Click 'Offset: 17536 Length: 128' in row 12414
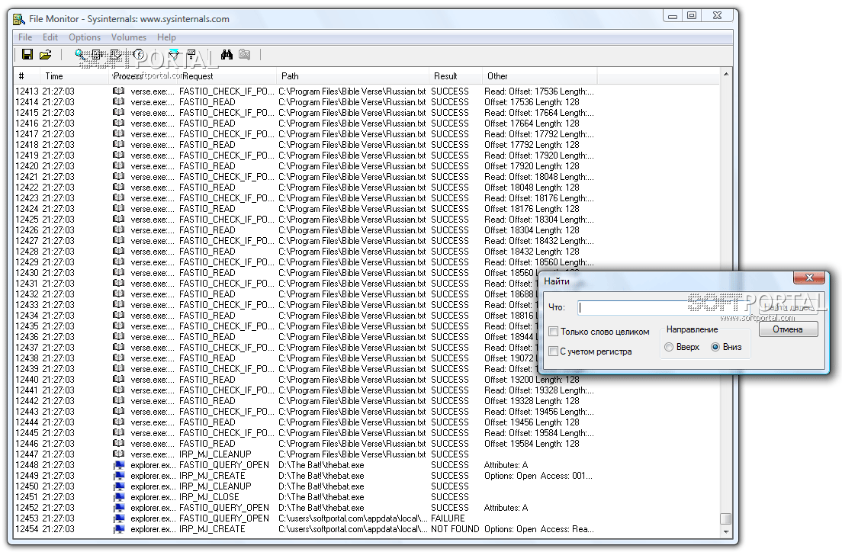This screenshot has height=552, width=842. click(532, 102)
